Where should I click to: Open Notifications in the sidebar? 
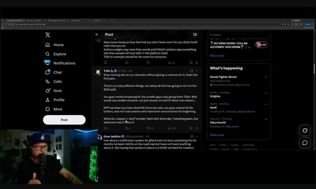point(60,63)
